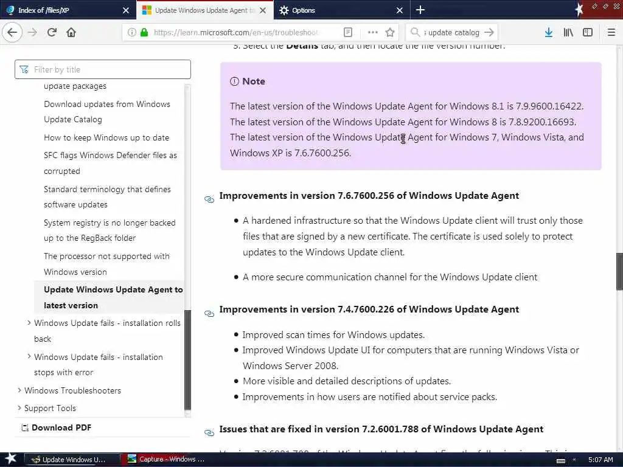Open the Firefox hamburger menu
Screen dimensions: 623x467
[611, 32]
